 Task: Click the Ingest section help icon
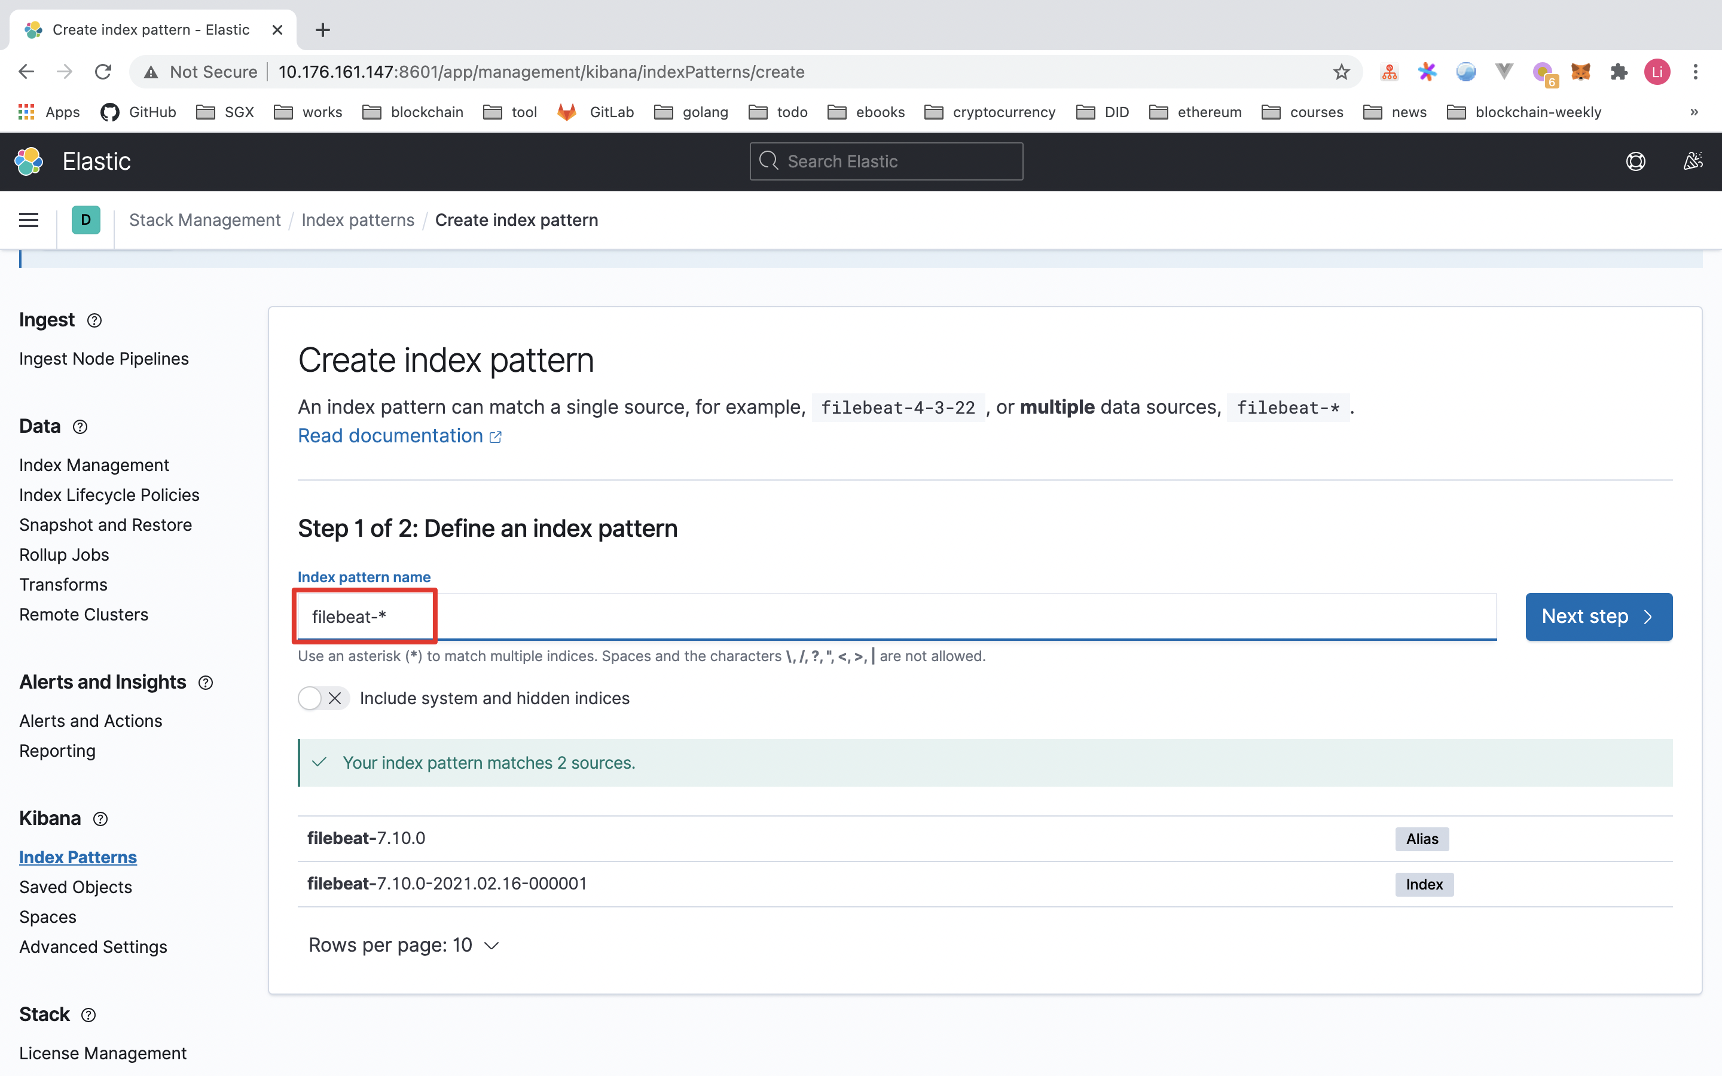tap(94, 320)
